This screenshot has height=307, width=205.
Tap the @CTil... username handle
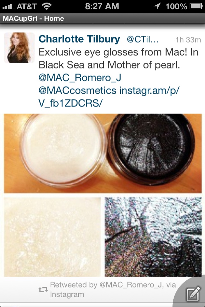click(143, 40)
